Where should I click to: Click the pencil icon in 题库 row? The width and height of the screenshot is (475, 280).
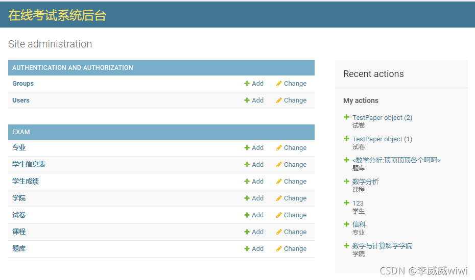279,249
